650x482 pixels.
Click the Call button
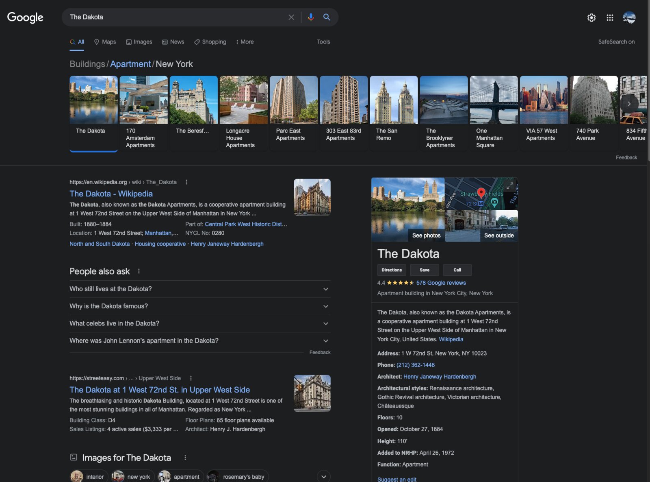(457, 270)
